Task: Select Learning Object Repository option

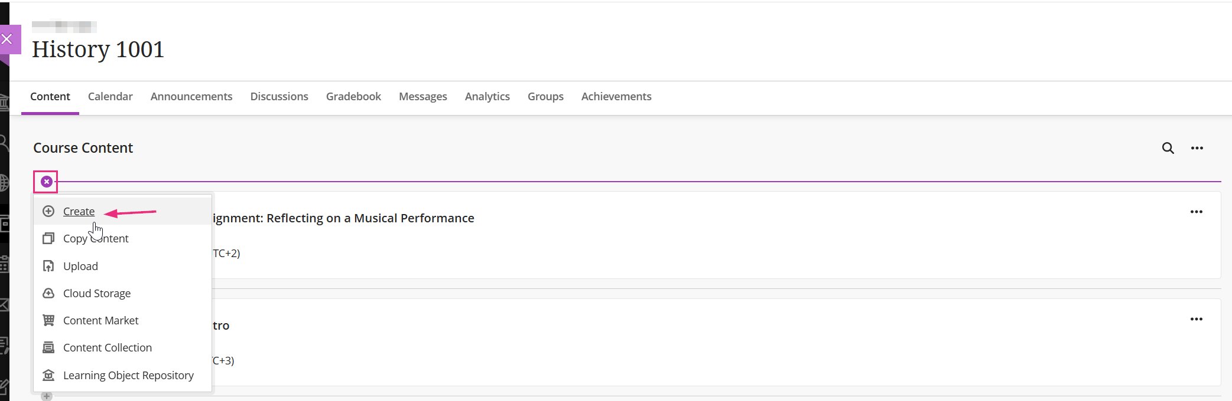Action: point(122,375)
